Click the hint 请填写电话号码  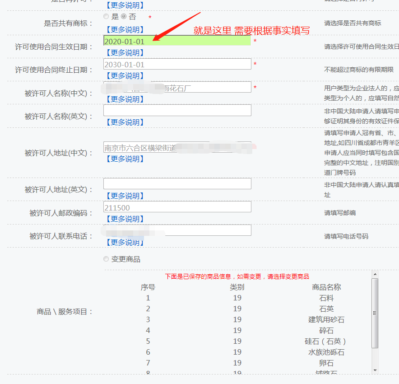pyautogui.click(x=346, y=236)
